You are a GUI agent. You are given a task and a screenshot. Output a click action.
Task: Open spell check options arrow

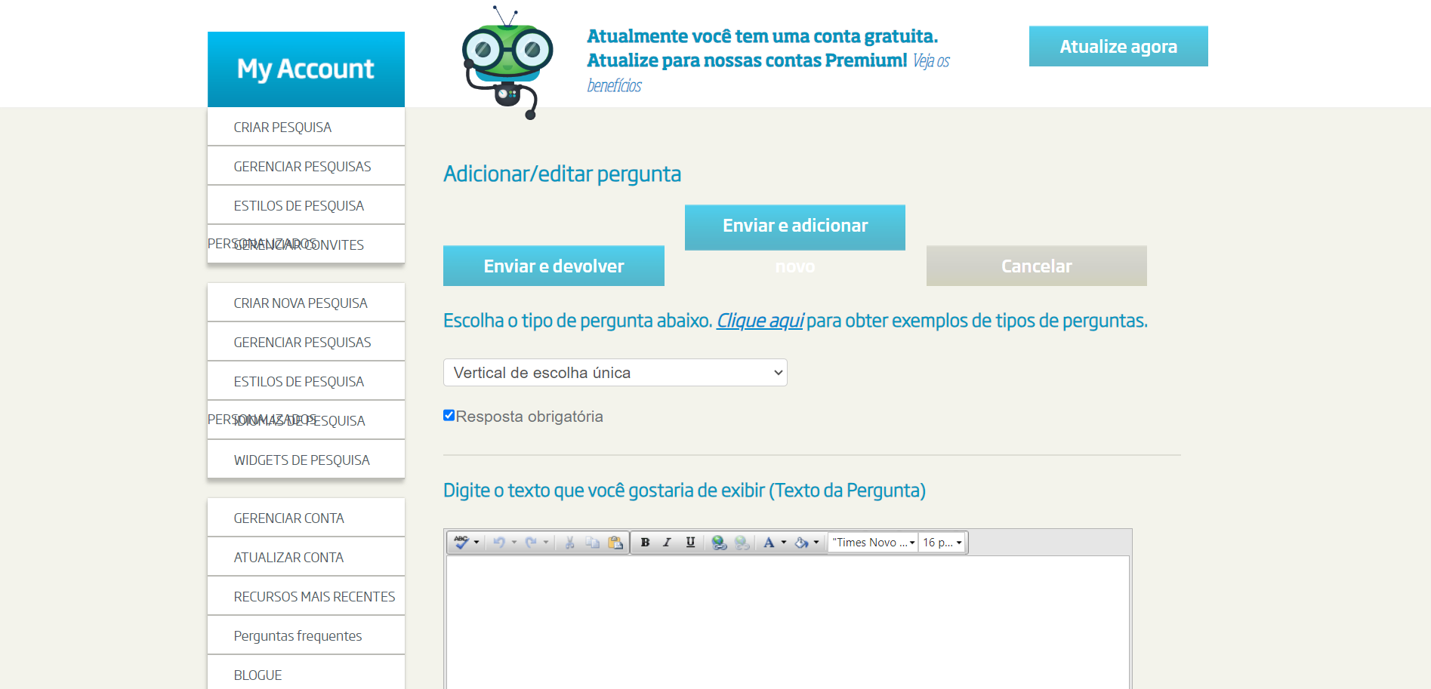[x=476, y=543]
